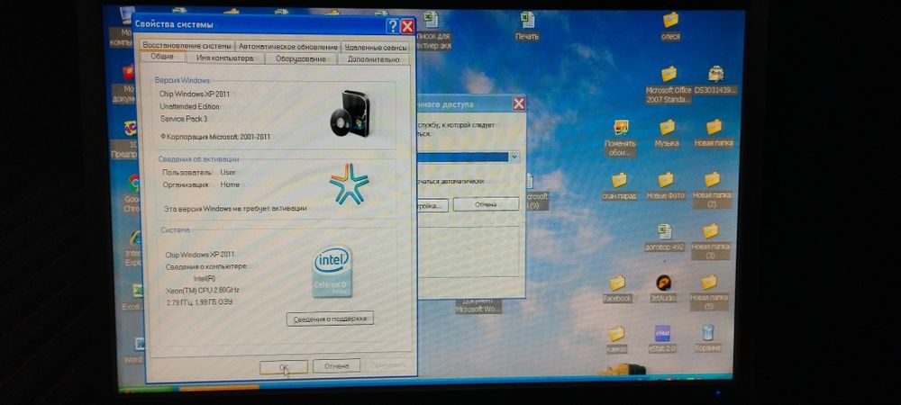Open the Новая папка (2) folder
Viewport: 901px width, 405px height.
[x=712, y=179]
